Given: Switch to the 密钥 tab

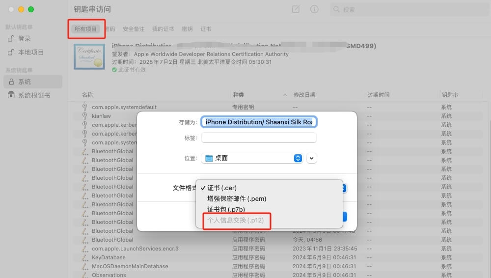Looking at the screenshot, I should coord(187,29).
